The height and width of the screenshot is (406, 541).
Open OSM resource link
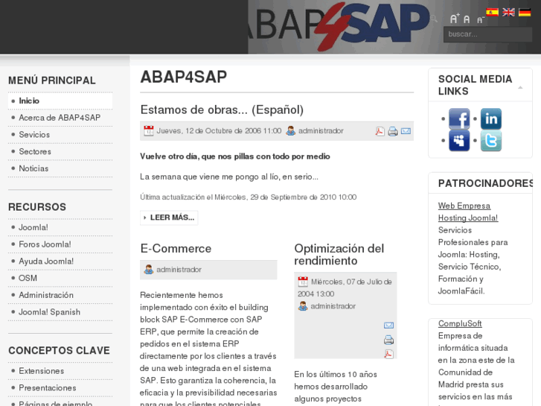click(x=28, y=278)
